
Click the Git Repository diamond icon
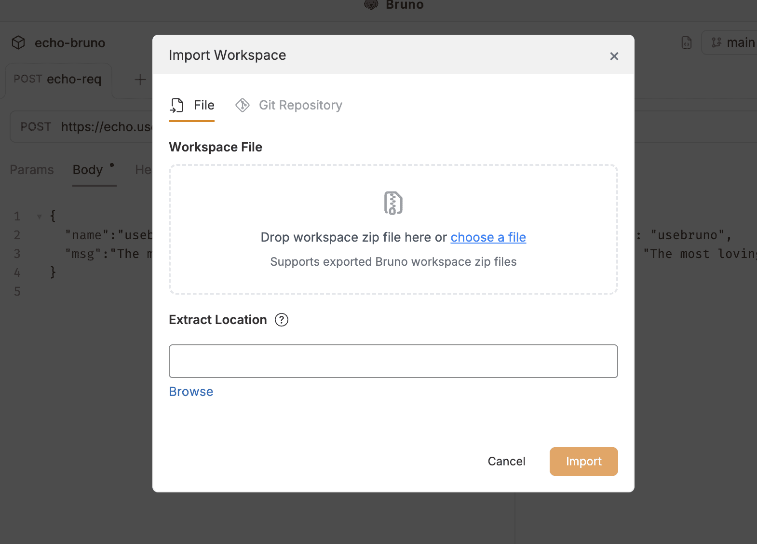243,105
